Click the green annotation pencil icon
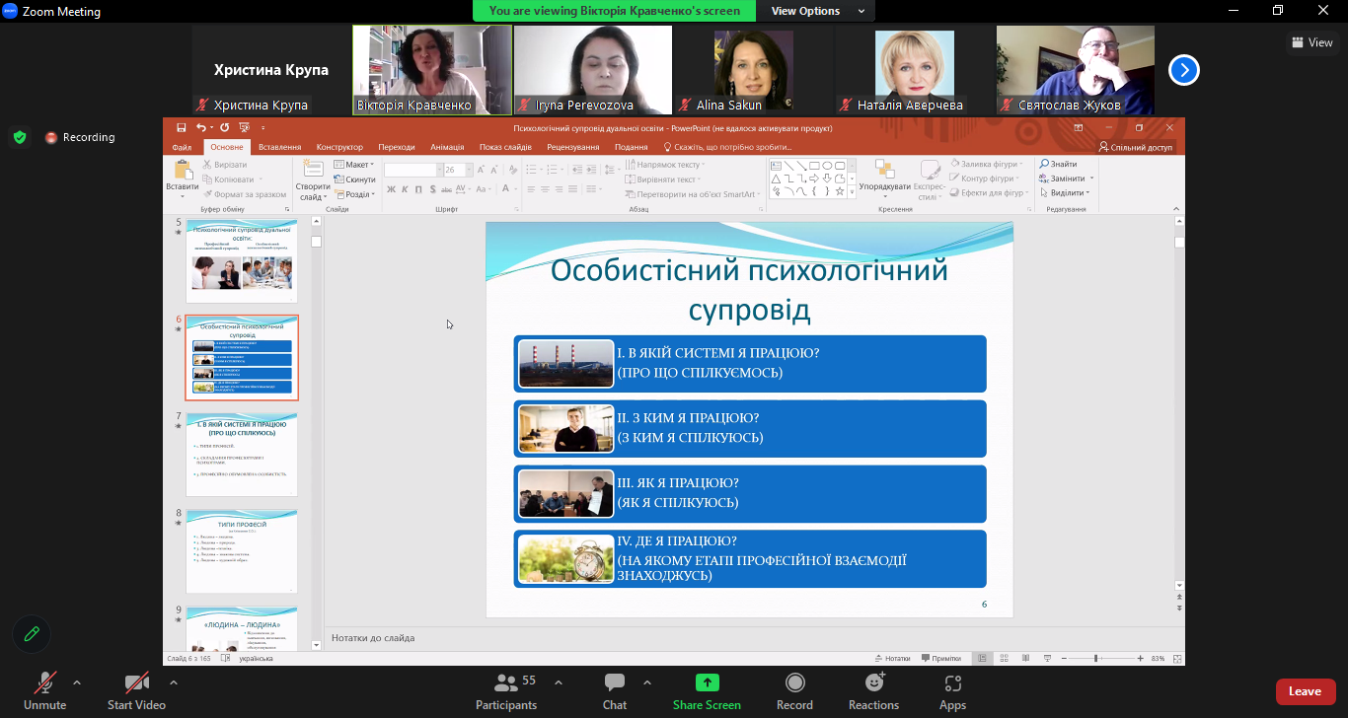The image size is (1348, 718). click(32, 634)
